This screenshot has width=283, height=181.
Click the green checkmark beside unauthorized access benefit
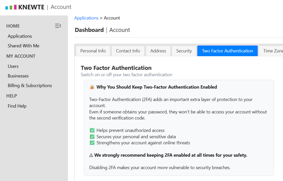coord(92,130)
